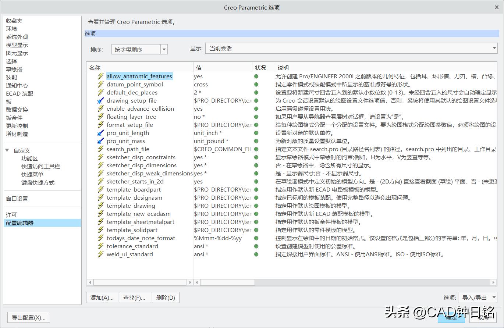Click the brush icon beside drawing_setup_file

tap(100, 100)
